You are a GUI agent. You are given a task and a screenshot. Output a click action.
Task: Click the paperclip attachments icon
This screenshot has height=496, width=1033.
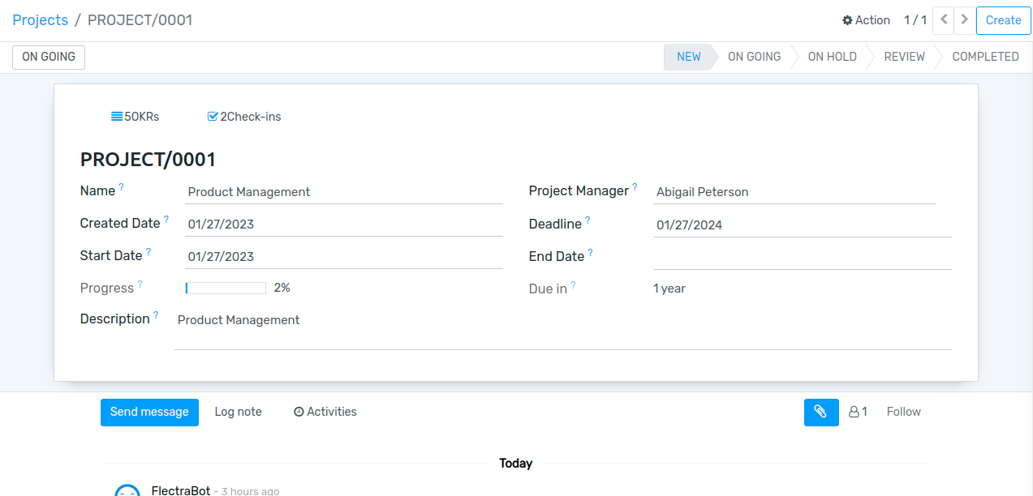[x=820, y=412]
